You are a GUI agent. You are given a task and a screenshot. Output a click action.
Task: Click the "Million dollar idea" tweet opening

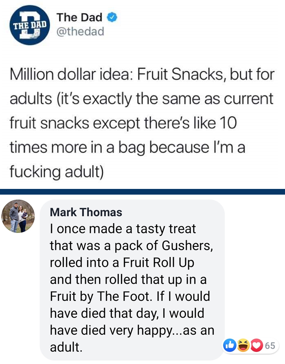(x=68, y=75)
